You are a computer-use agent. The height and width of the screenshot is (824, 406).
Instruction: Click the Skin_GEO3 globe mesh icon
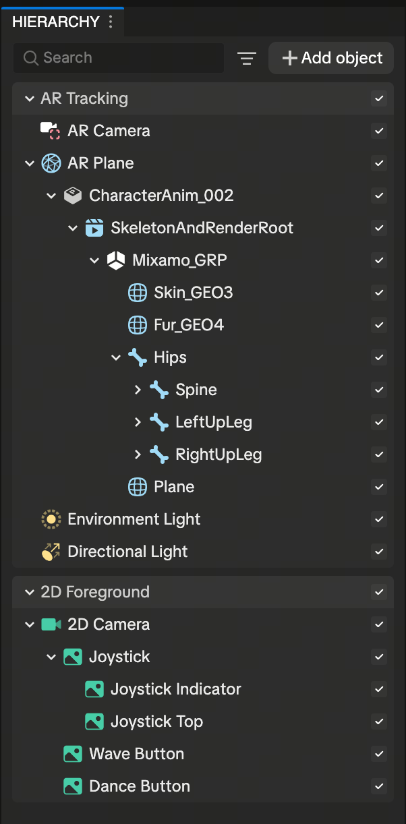[x=137, y=293]
